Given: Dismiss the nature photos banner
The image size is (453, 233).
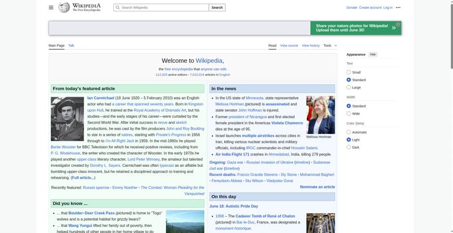Looking at the screenshot, I should (398, 24).
